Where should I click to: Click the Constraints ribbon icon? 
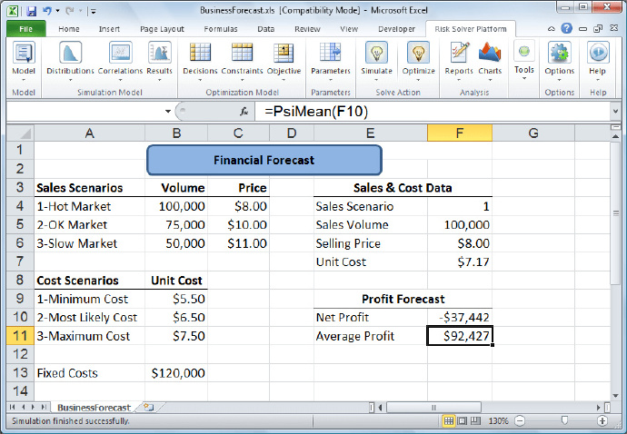(x=242, y=53)
